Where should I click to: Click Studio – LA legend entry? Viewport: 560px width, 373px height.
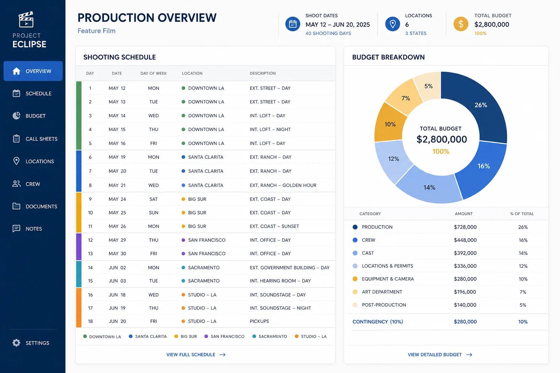tap(311, 336)
